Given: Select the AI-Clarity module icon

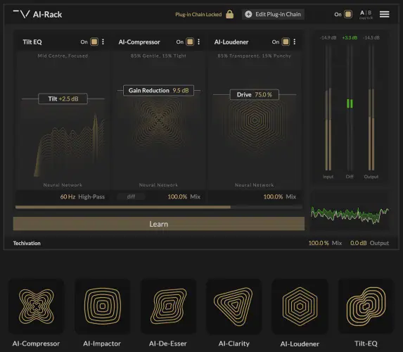Looking at the screenshot, I should click(x=234, y=306).
